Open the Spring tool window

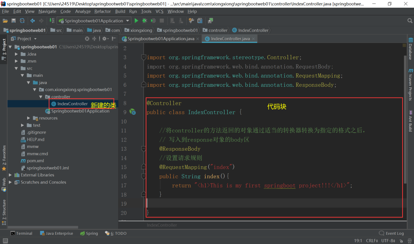click(x=89, y=233)
